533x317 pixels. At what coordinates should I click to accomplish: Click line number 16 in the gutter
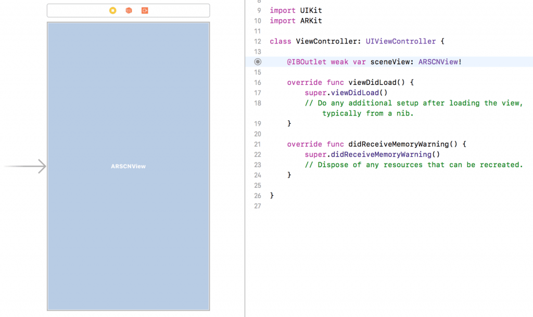click(258, 83)
